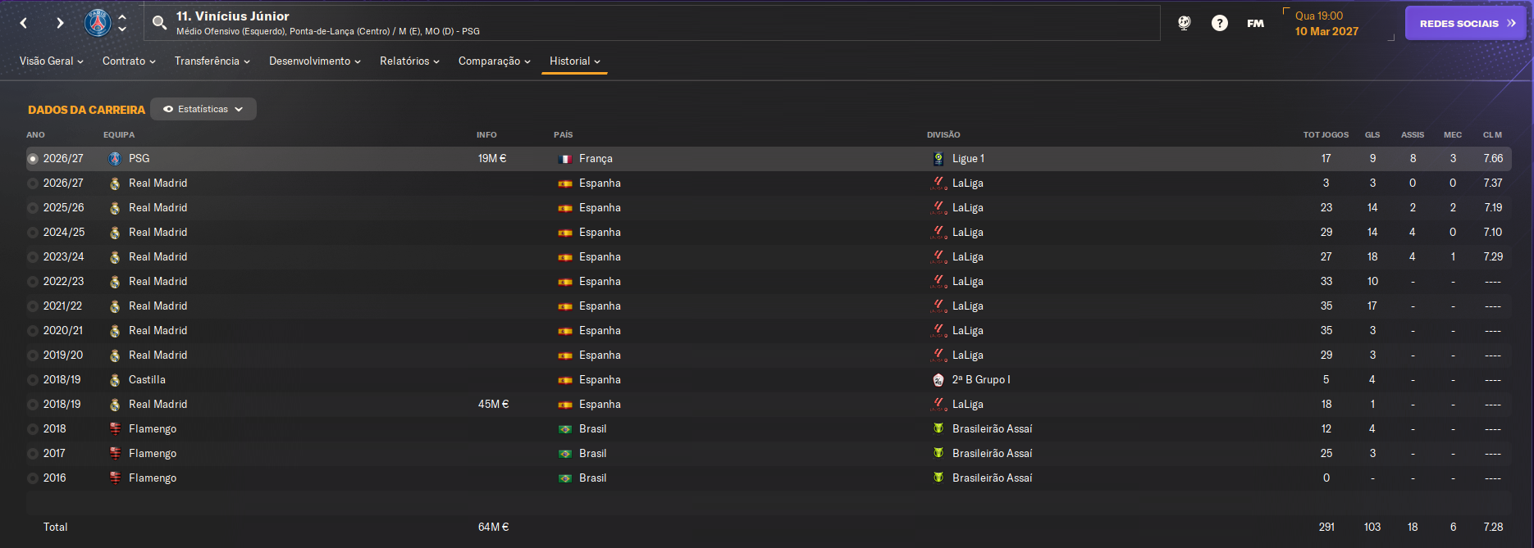Expand the Contrato menu
1534x548 pixels.
click(x=129, y=61)
